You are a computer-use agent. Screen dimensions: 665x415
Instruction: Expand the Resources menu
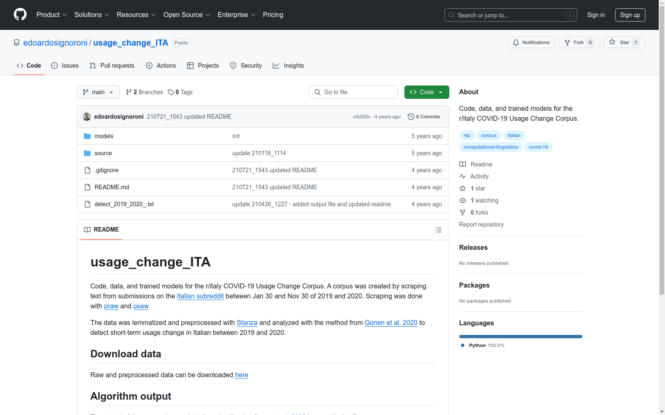pyautogui.click(x=136, y=15)
